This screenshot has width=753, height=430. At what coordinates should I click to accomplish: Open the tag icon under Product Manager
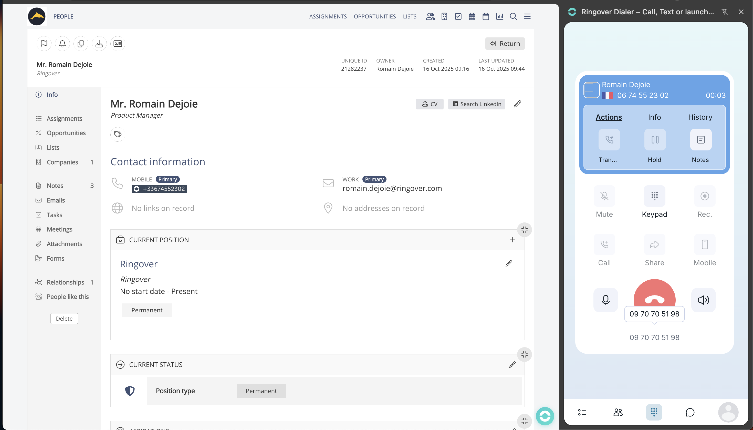[118, 134]
